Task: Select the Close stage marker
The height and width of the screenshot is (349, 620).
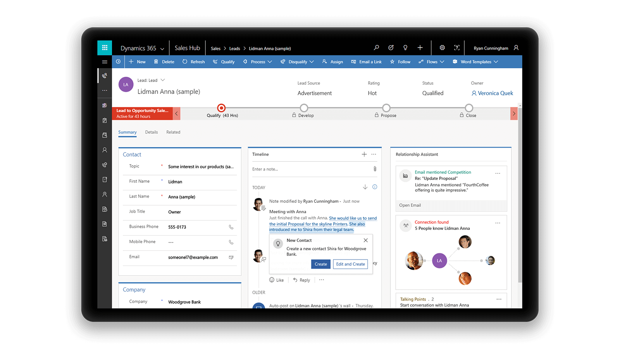Action: 469,108
